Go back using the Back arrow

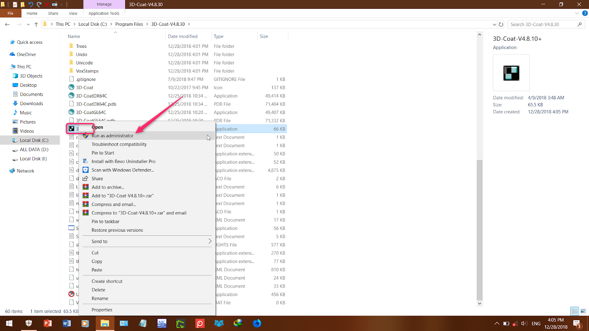click(7, 24)
